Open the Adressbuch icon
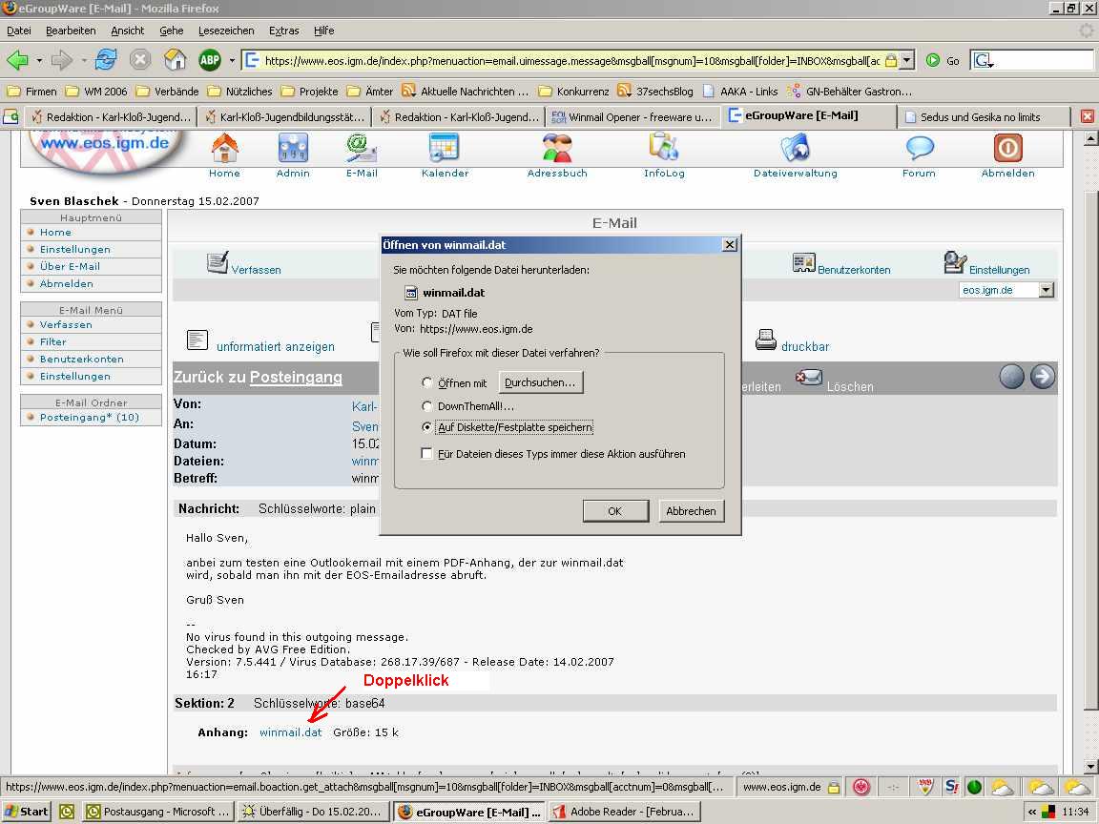 pyautogui.click(x=557, y=148)
